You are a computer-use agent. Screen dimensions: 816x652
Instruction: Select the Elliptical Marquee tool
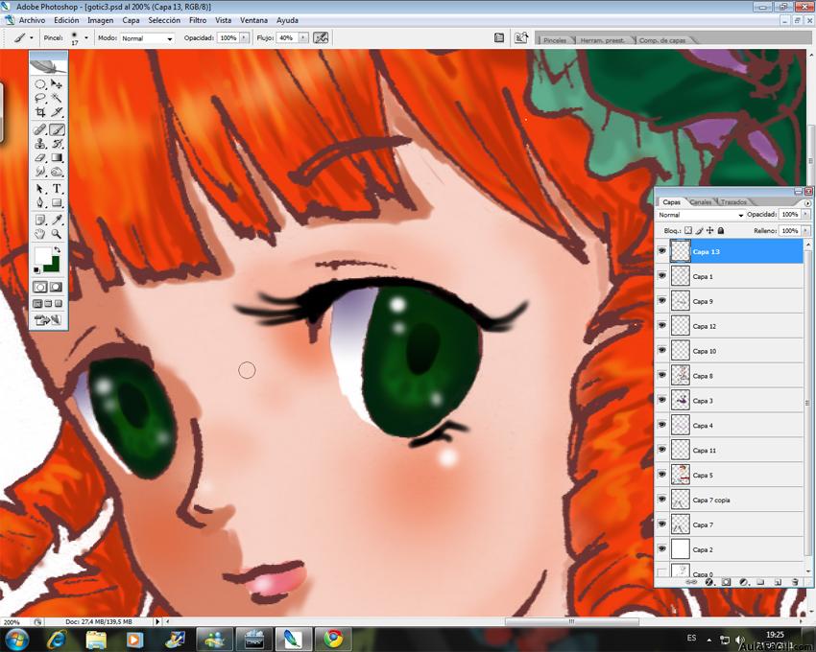click(x=40, y=84)
